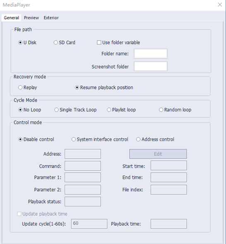Choose System interface control mode
This screenshot has height=244, width=226.
[100, 139]
